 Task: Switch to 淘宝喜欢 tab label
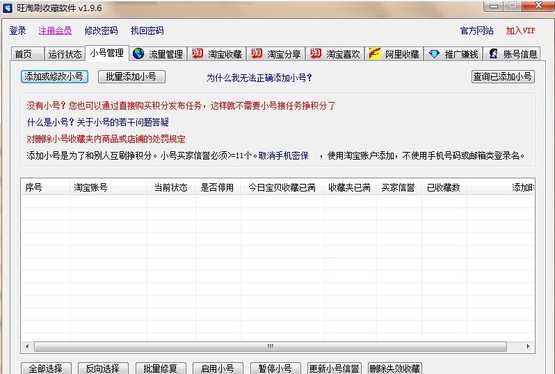tap(343, 54)
